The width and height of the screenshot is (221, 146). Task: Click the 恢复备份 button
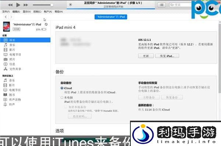(172, 97)
